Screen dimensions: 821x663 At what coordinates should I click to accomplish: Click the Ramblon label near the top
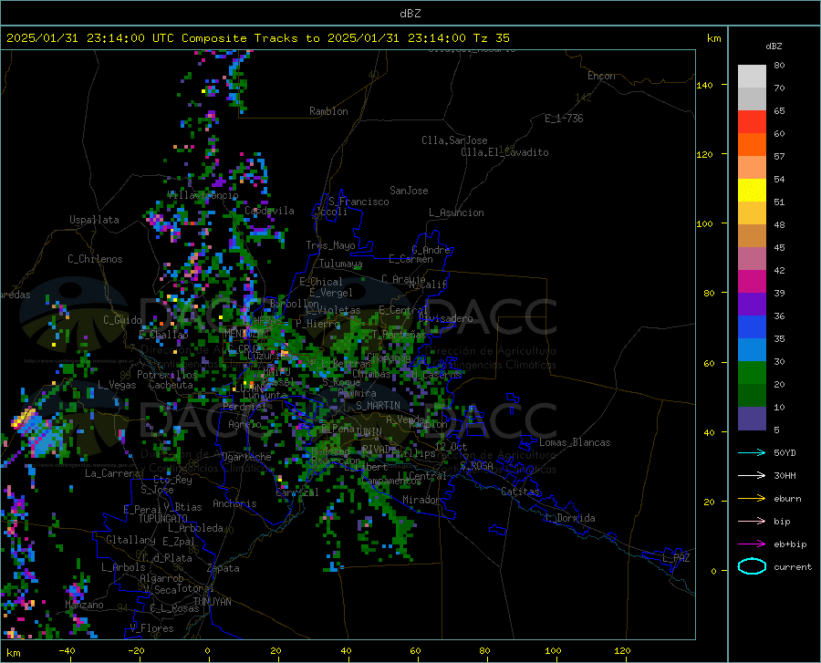click(x=328, y=111)
